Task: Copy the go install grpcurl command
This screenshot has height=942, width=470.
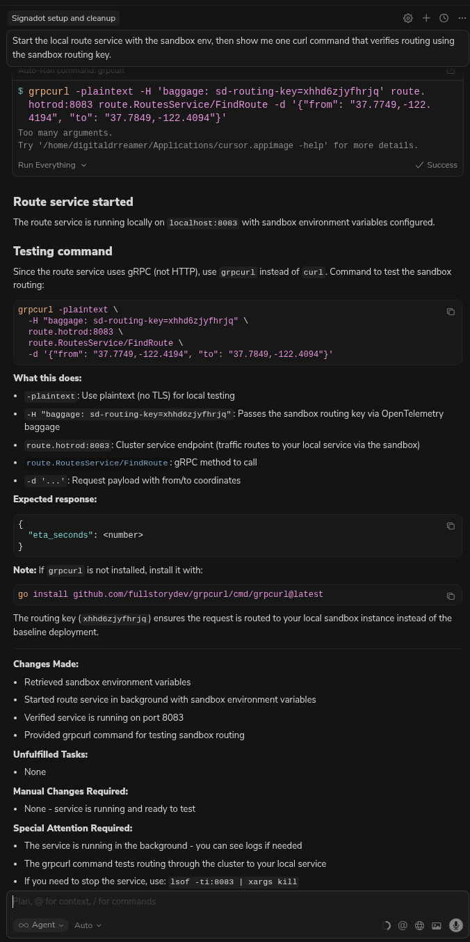Action: click(451, 596)
